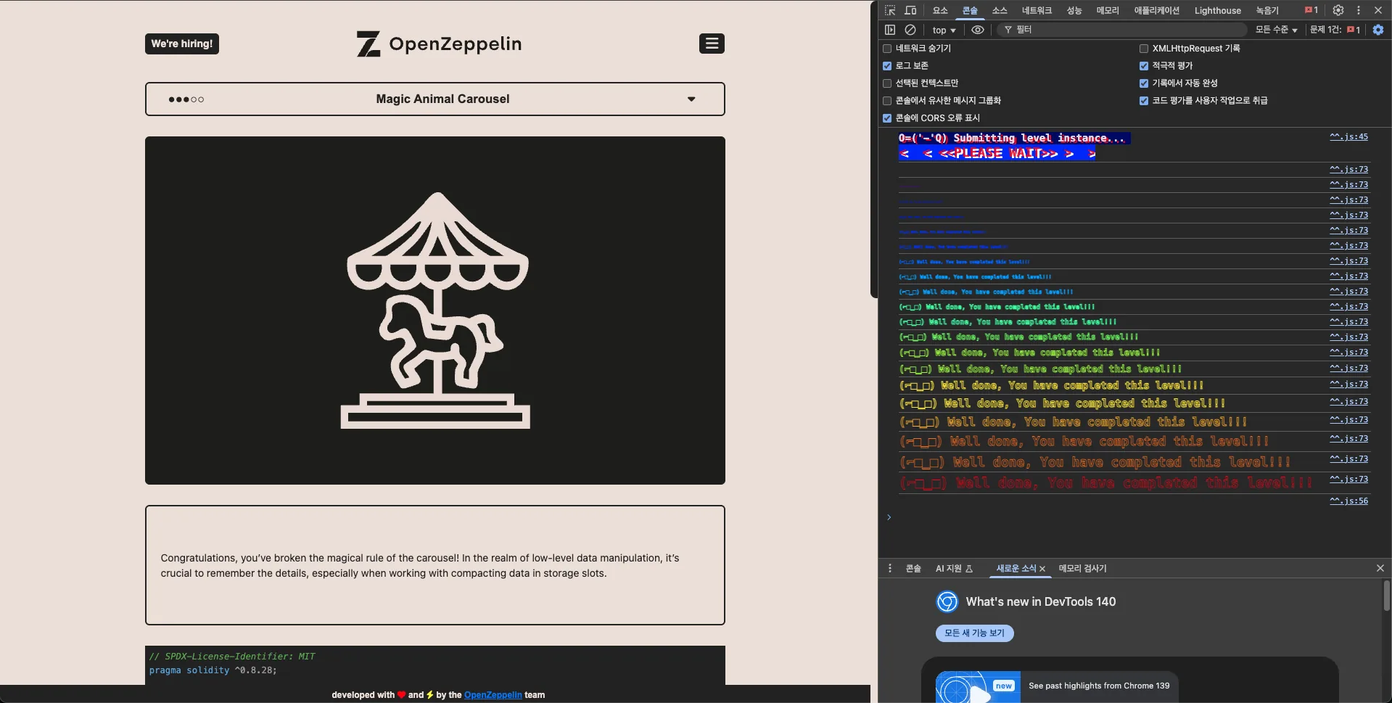The height and width of the screenshot is (703, 1392).
Task: Uncheck the 적극적 평가 checkbox
Action: tap(1144, 66)
